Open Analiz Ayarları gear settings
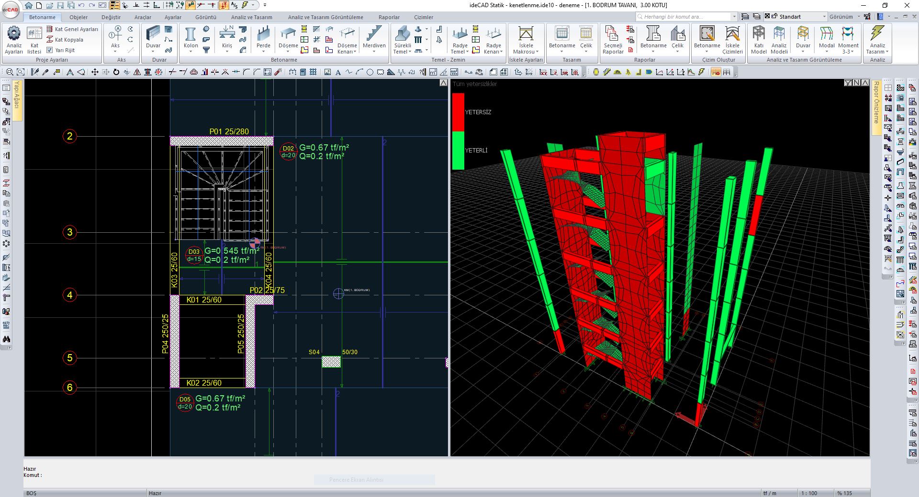Screen dimensions: 919x497 click(14, 40)
